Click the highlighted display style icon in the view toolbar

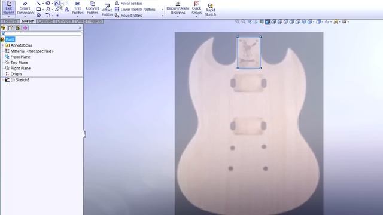(x=268, y=22)
